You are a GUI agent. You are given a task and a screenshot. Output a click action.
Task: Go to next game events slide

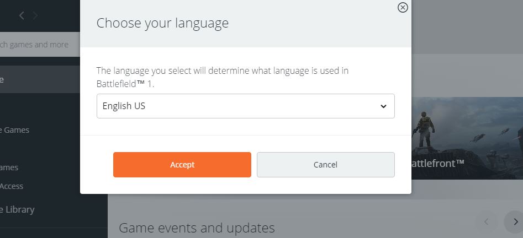515,222
